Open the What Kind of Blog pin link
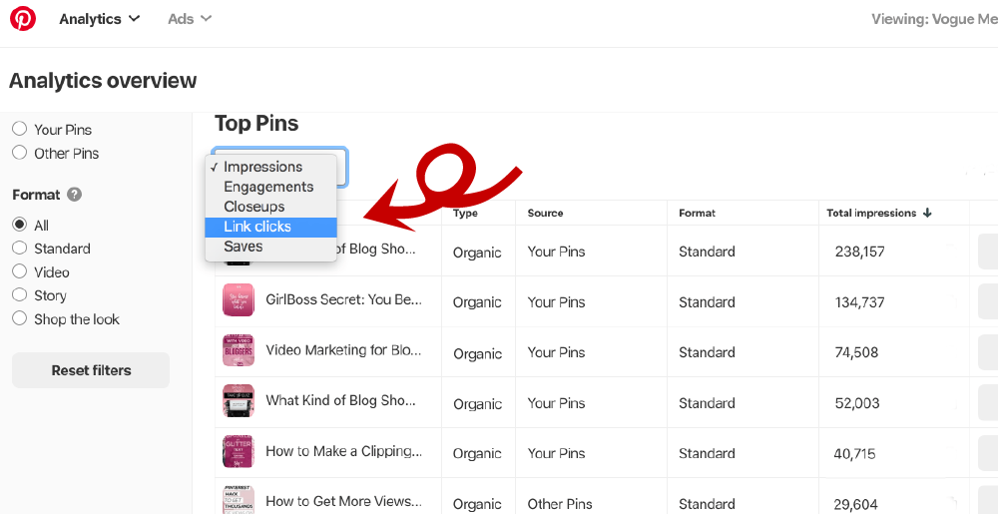This screenshot has width=998, height=514. coord(340,400)
